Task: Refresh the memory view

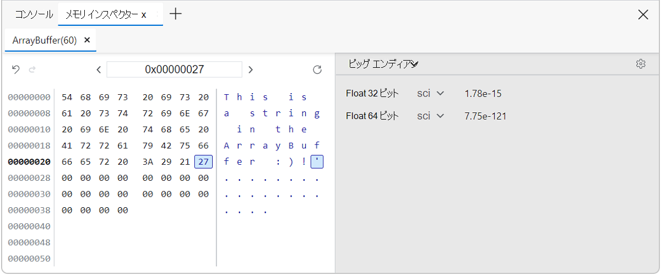Action: tap(317, 69)
